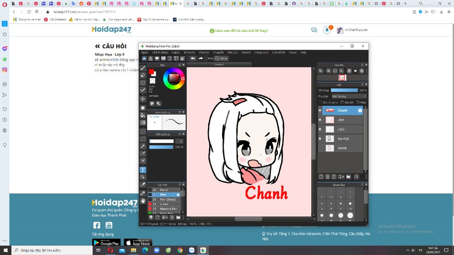Open the Chỉnh sửa(E) menu
This screenshot has height=255, width=454.
[160, 52]
